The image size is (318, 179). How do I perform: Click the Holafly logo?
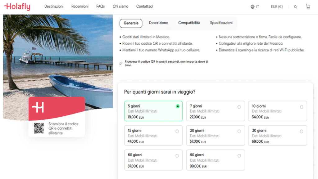click(x=17, y=7)
